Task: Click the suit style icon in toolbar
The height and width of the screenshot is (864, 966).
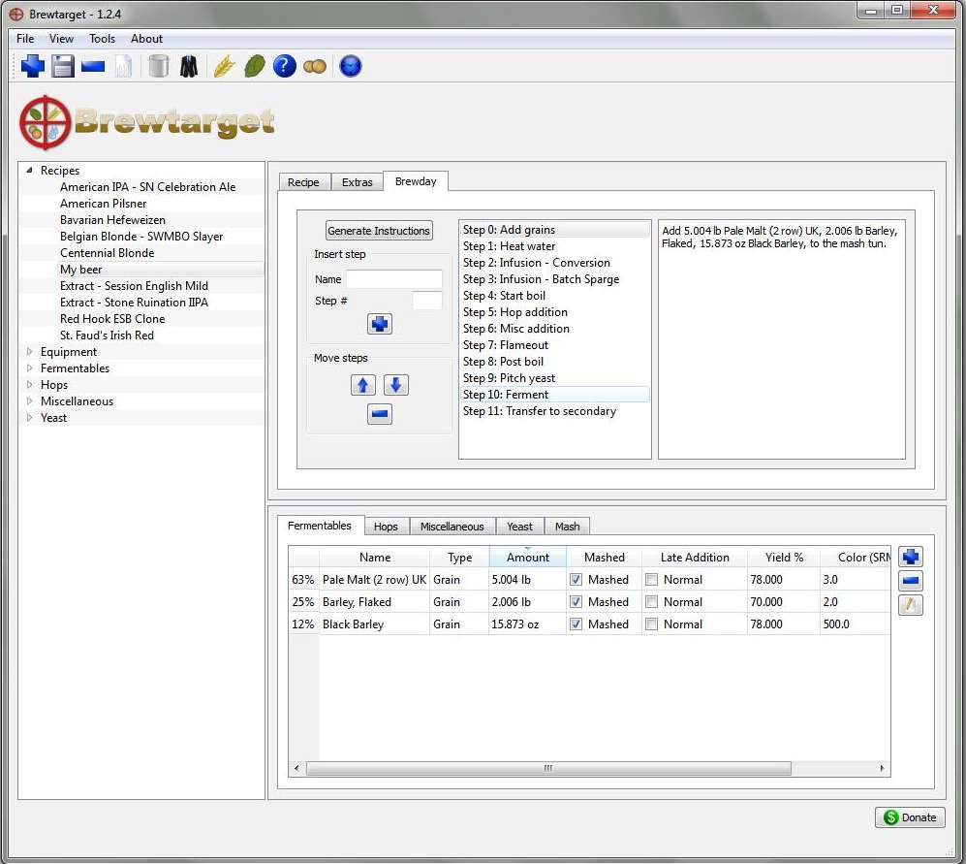Action: point(189,66)
